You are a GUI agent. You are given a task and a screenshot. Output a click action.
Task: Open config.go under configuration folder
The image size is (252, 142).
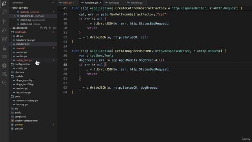coord(22,68)
